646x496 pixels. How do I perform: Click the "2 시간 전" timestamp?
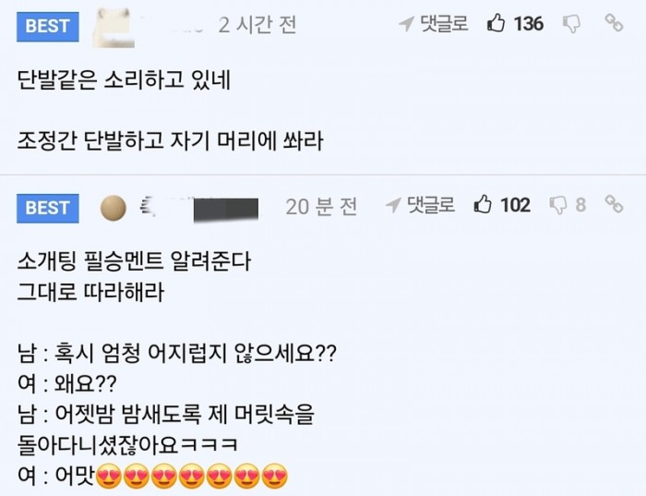(x=257, y=25)
